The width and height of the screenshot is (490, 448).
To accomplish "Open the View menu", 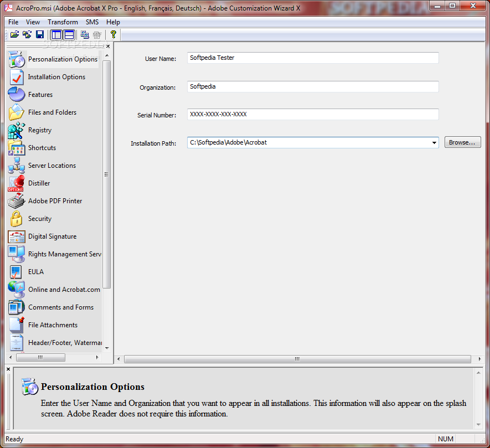I will point(33,22).
